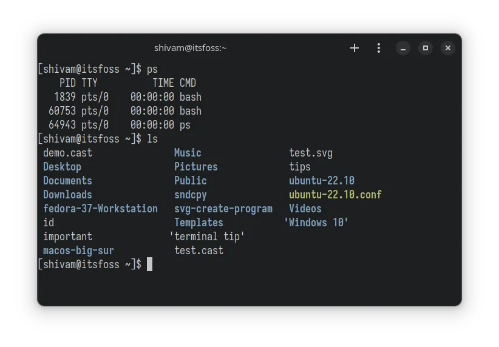Click the test.svg file name
499x347 pixels.
(311, 153)
